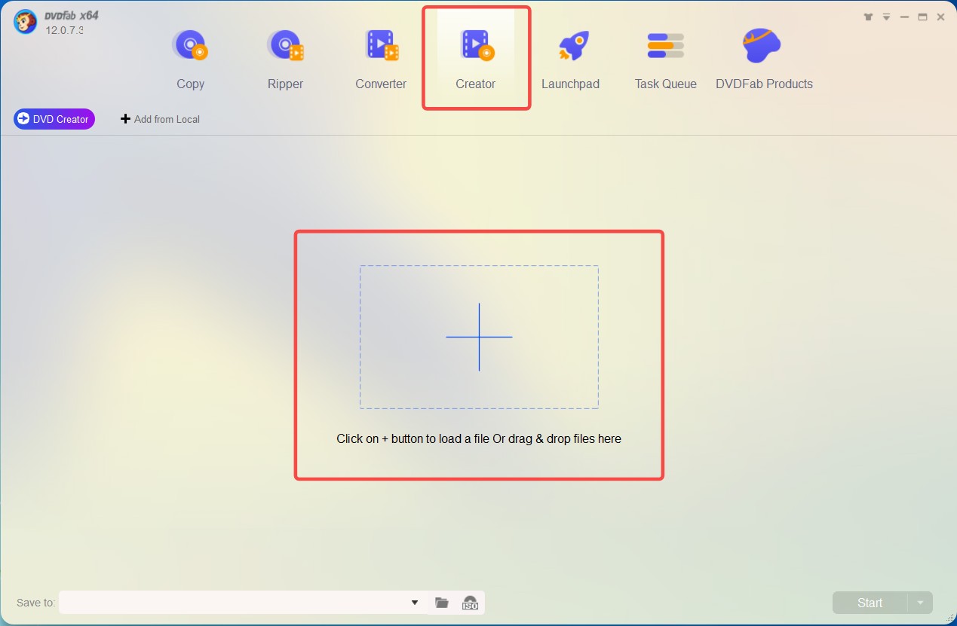957x626 pixels.
Task: Click the Save to path field
Action: [234, 603]
